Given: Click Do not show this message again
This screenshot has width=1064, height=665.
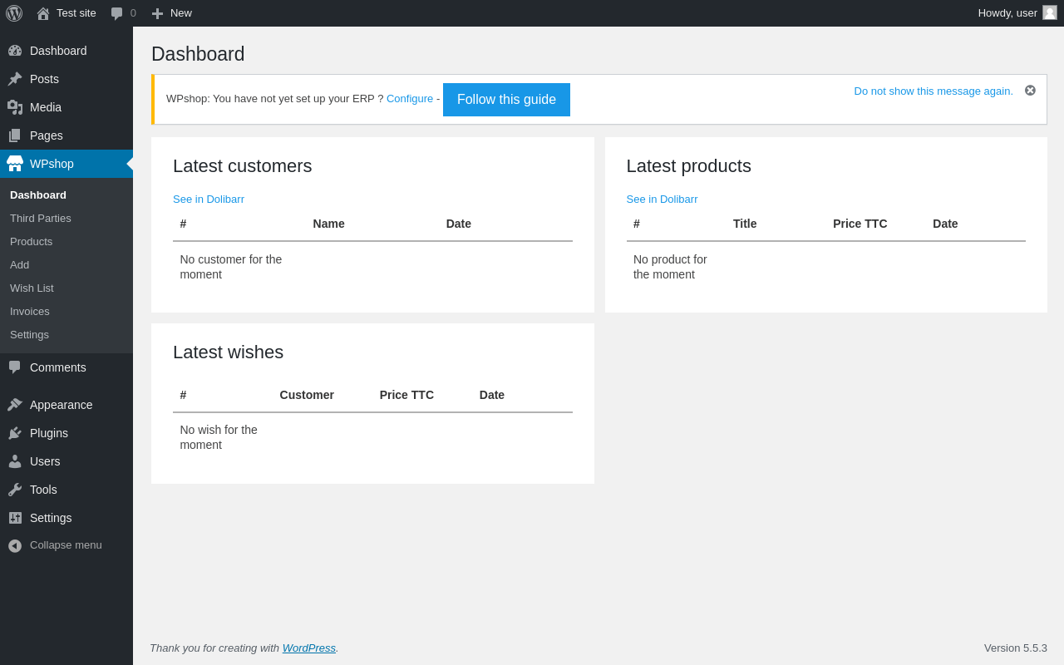Looking at the screenshot, I should [933, 91].
